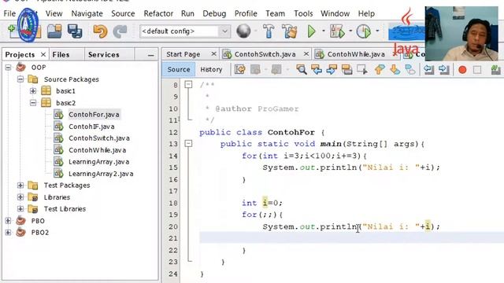Image resolution: width=504 pixels, height=283 pixels.
Task: Expand the PBO project
Action: tap(9, 221)
